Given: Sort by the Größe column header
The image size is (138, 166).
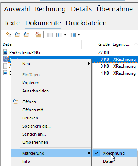Looking at the screenshot, I should (97, 44).
